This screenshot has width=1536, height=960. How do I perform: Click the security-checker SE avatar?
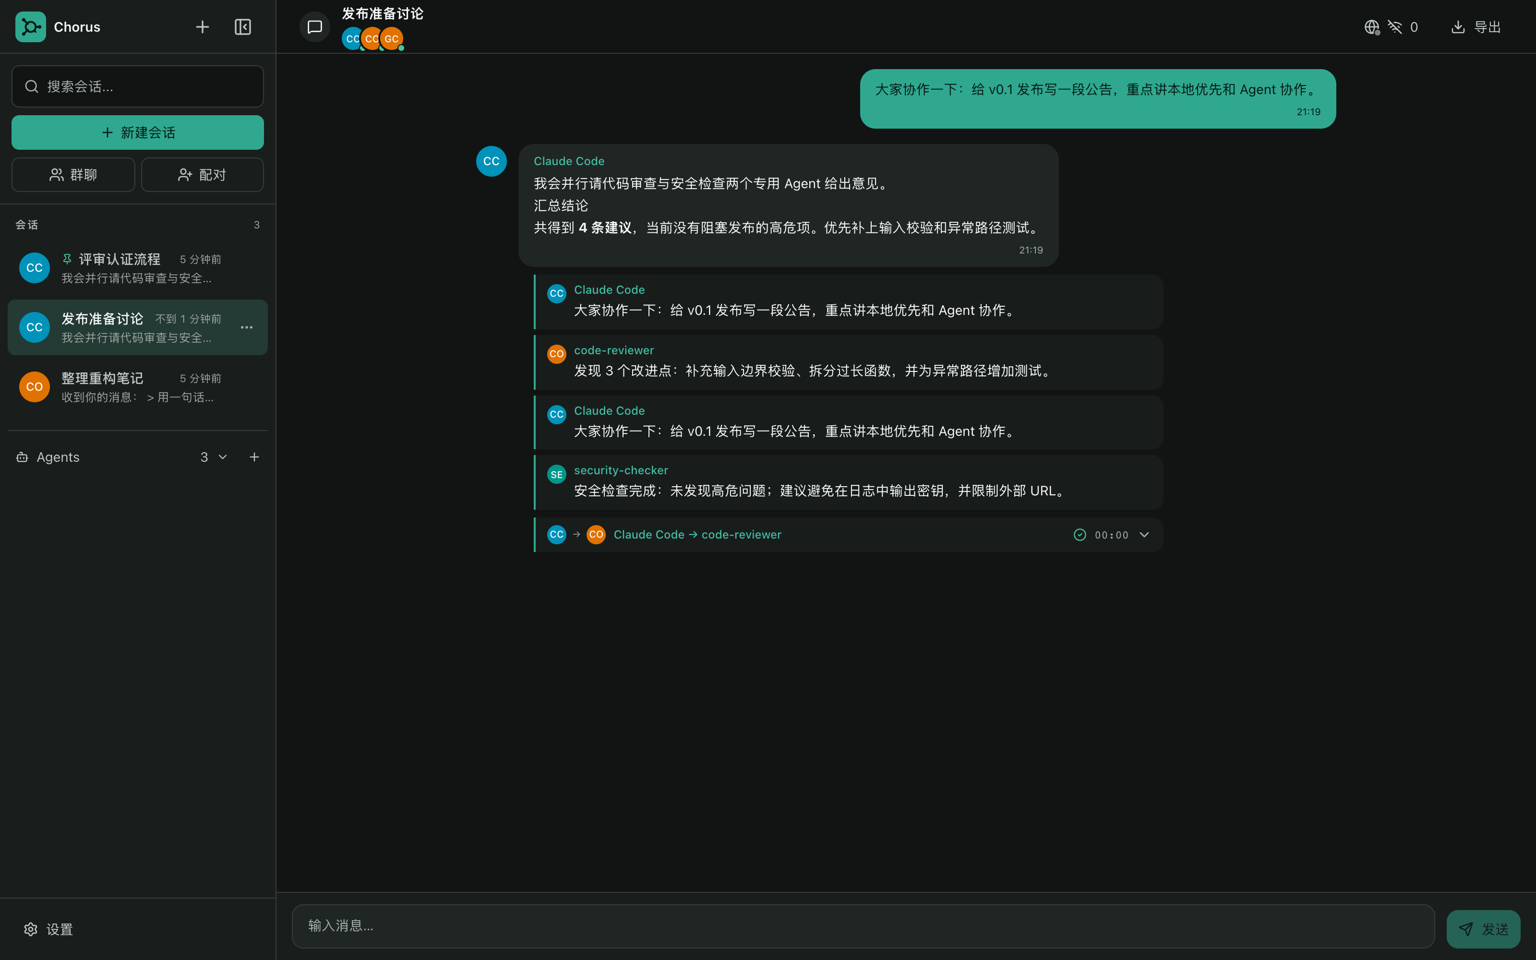click(557, 474)
